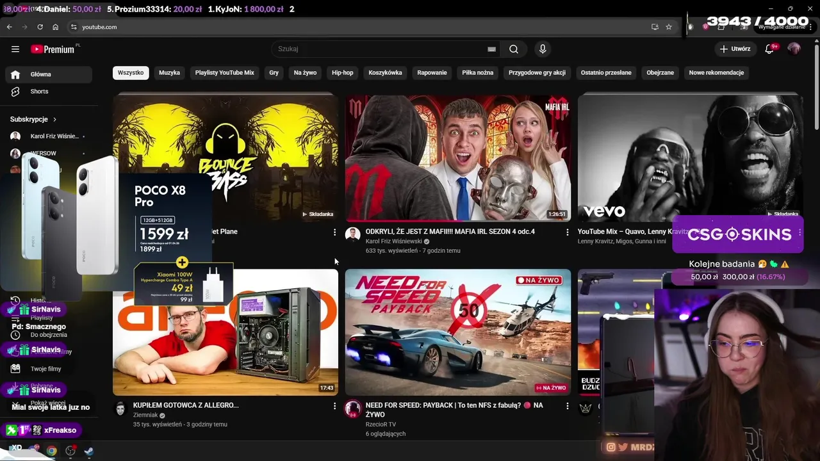This screenshot has width=820, height=461.
Task: Open Chrome's three-dot menu
Action: tap(810, 27)
